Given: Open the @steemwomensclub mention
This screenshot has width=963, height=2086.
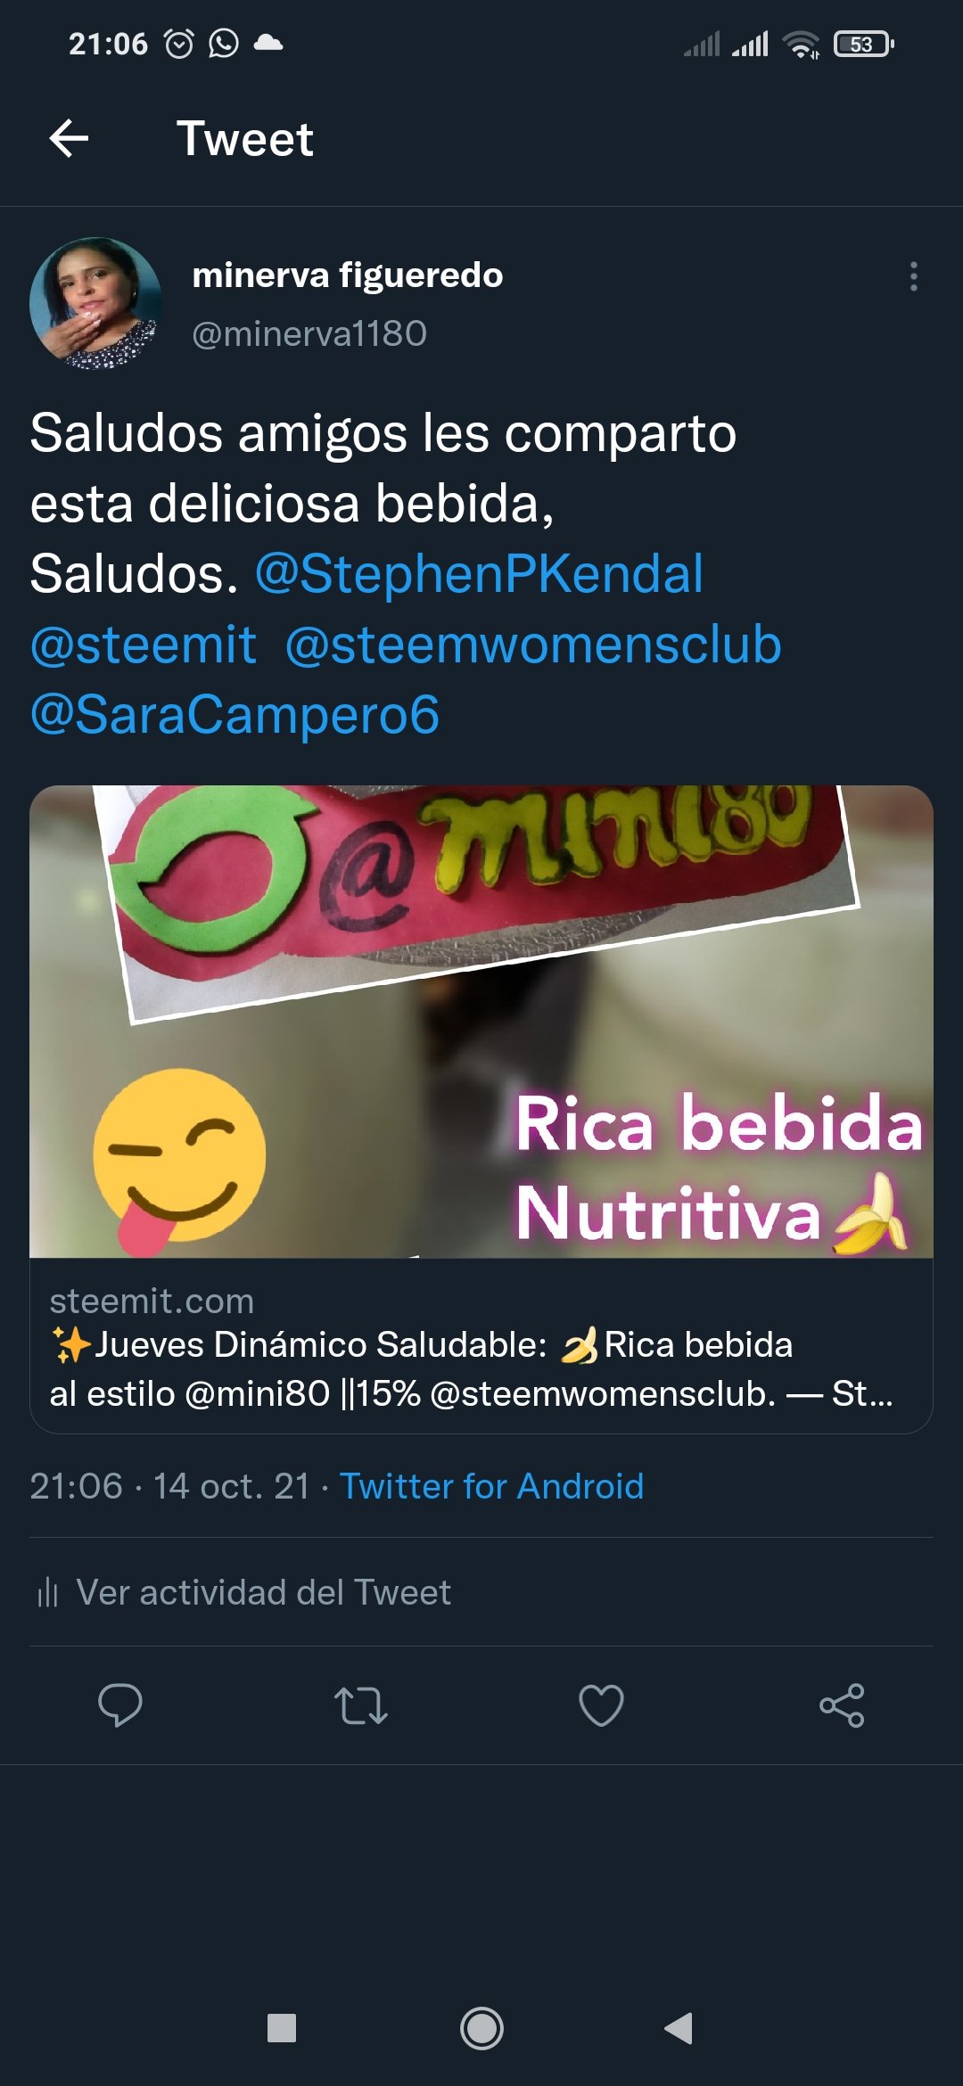Looking at the screenshot, I should pos(533,644).
